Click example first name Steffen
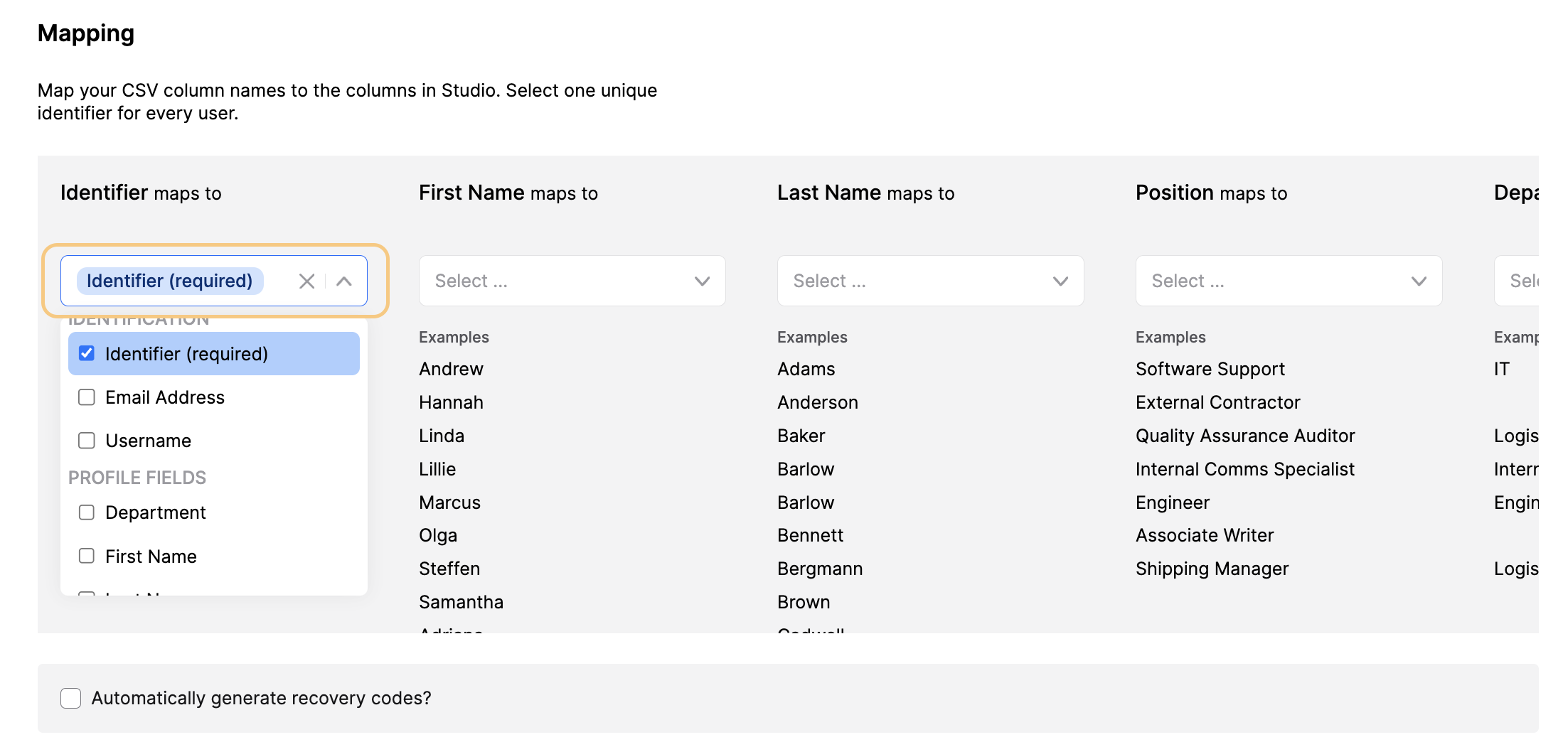Image resolution: width=1563 pixels, height=742 pixels. [449, 569]
